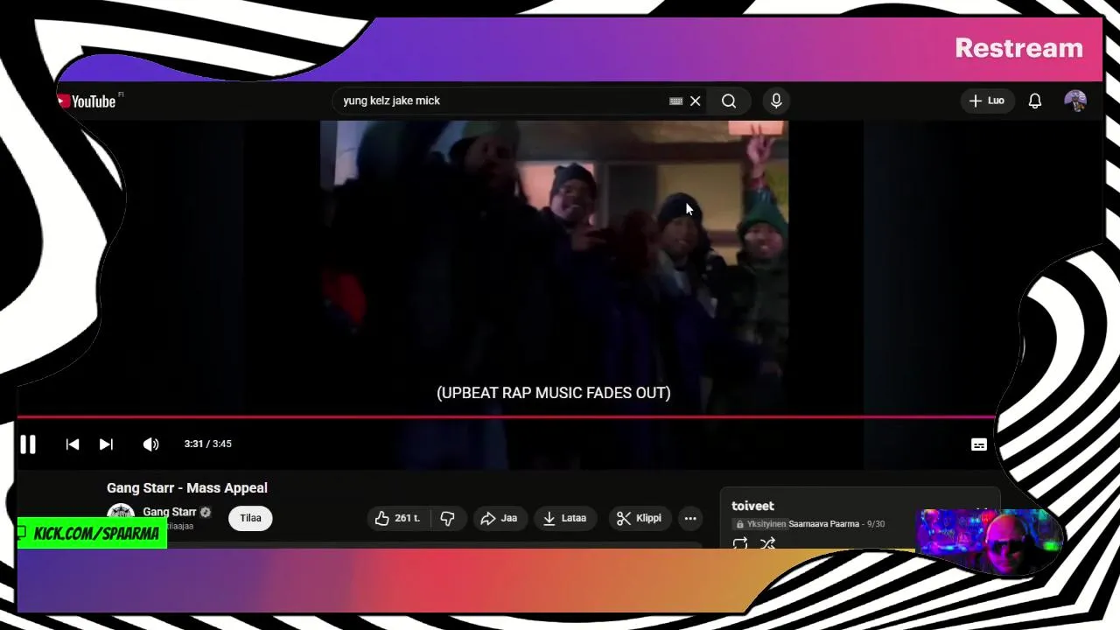This screenshot has width=1120, height=630.
Task: Create a clip with the Klippi button
Action: tap(640, 518)
